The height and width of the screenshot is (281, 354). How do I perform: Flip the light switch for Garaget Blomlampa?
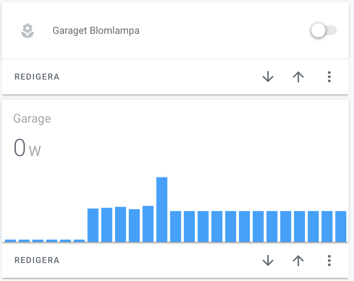coord(324,31)
